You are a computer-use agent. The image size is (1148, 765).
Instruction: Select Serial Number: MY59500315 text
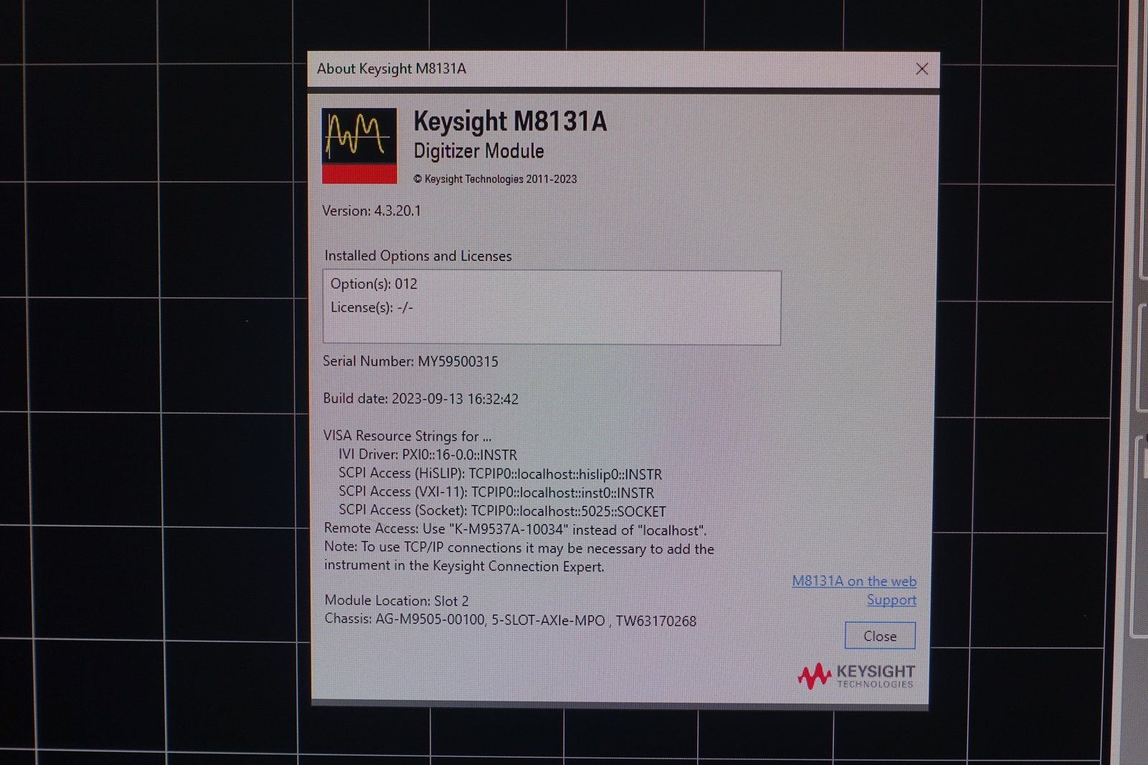point(410,361)
